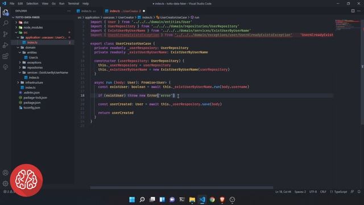Screen dimensions: 364x205
Task: Expand the exceptions folder
Action: (34, 63)
